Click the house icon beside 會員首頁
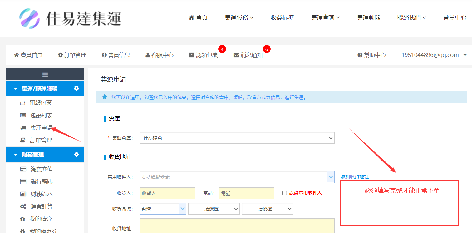Image resolution: width=472 pixels, height=233 pixels. [x=17, y=55]
